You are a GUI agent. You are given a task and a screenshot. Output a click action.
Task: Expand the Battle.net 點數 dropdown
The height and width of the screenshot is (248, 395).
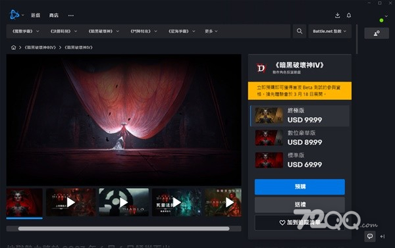click(x=330, y=31)
